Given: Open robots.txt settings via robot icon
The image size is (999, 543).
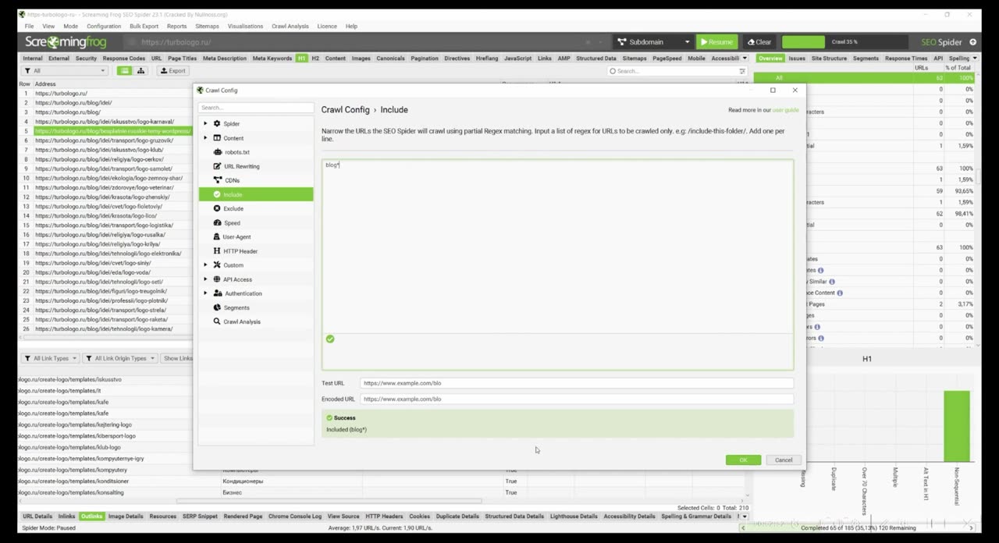Looking at the screenshot, I should tap(217, 152).
